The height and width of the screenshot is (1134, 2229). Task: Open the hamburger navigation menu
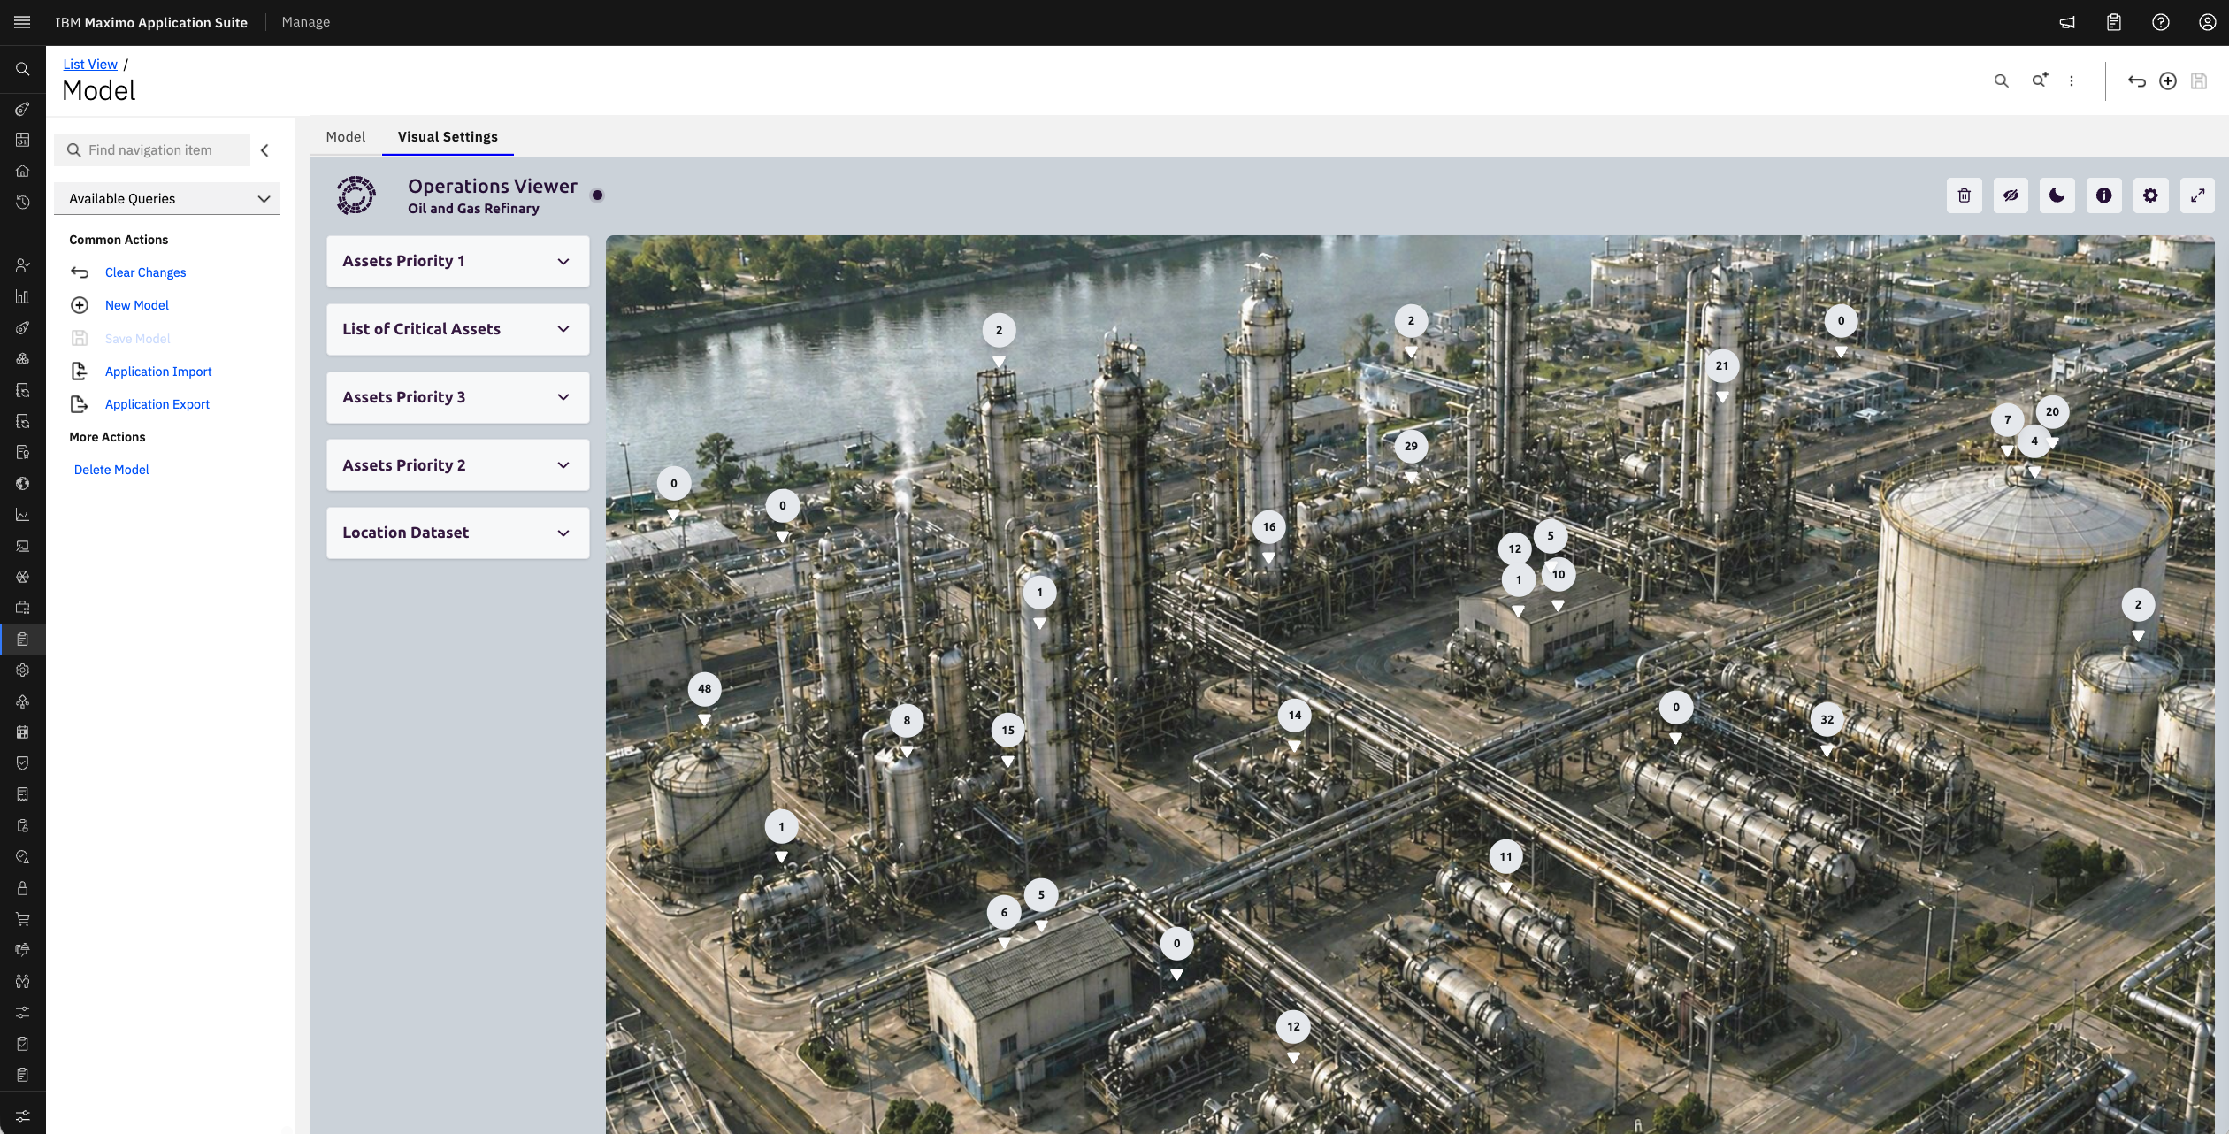[x=22, y=22]
